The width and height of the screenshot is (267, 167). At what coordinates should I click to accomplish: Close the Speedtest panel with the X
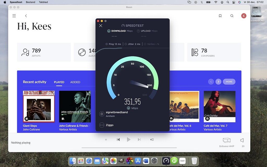101,26
